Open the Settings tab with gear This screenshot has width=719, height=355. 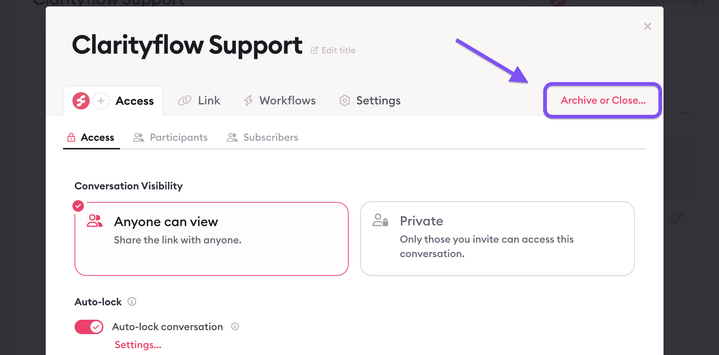point(370,100)
